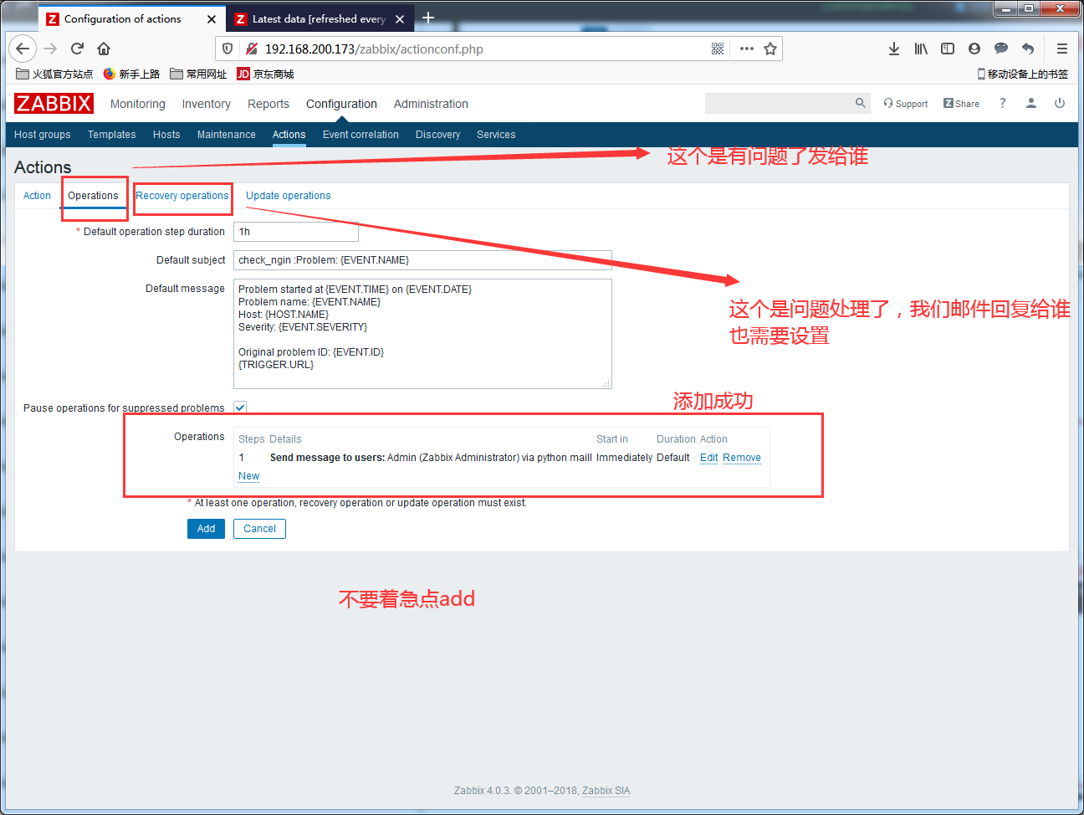Add a New operation step
Viewport: 1084px width, 815px height.
[x=248, y=476]
